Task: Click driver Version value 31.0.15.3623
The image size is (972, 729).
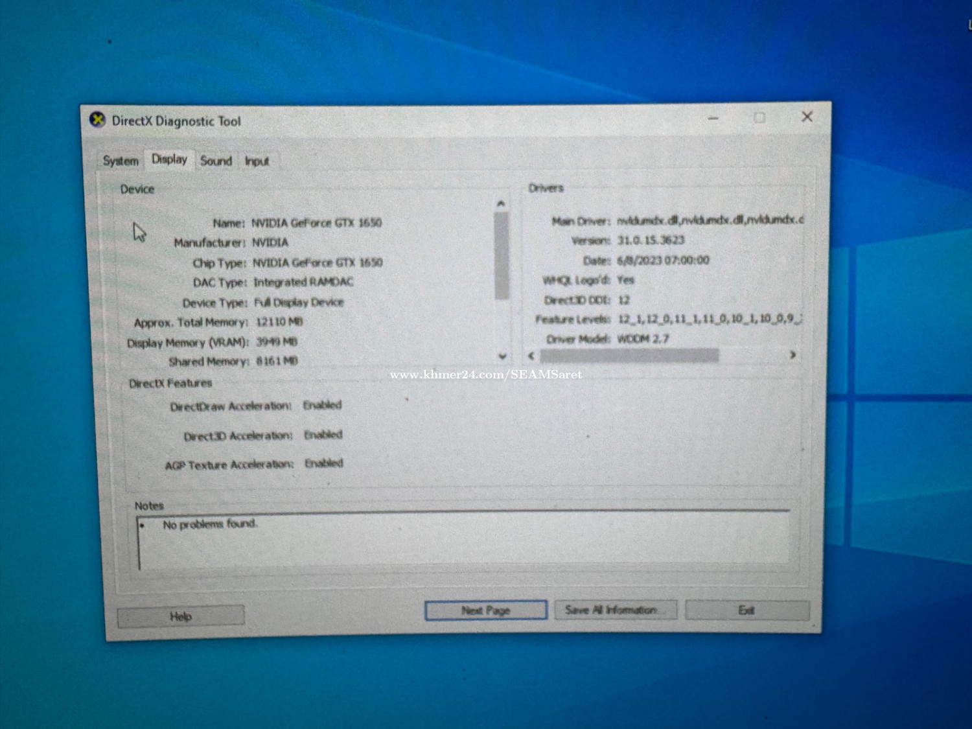Action: (x=651, y=240)
